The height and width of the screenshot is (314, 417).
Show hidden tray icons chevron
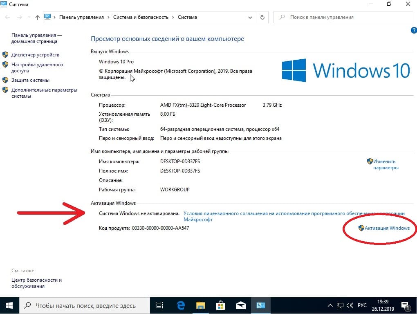coord(330,305)
